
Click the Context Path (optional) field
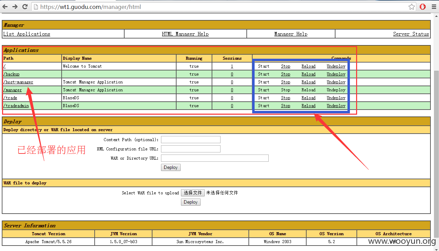pyautogui.click(x=191, y=140)
